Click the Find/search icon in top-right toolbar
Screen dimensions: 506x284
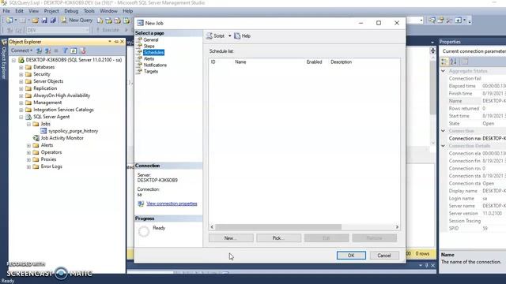[432, 21]
